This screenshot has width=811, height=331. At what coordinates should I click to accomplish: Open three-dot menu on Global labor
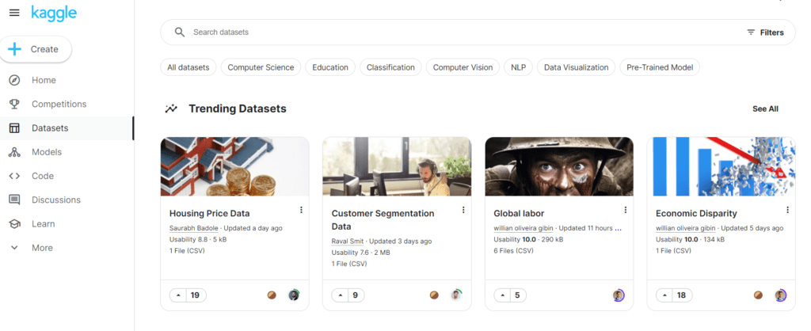pos(626,210)
